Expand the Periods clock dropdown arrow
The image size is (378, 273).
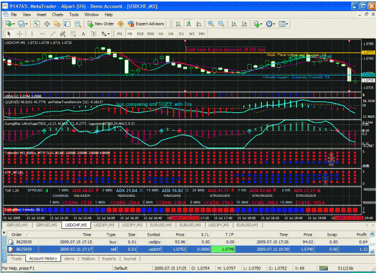coord(274,24)
